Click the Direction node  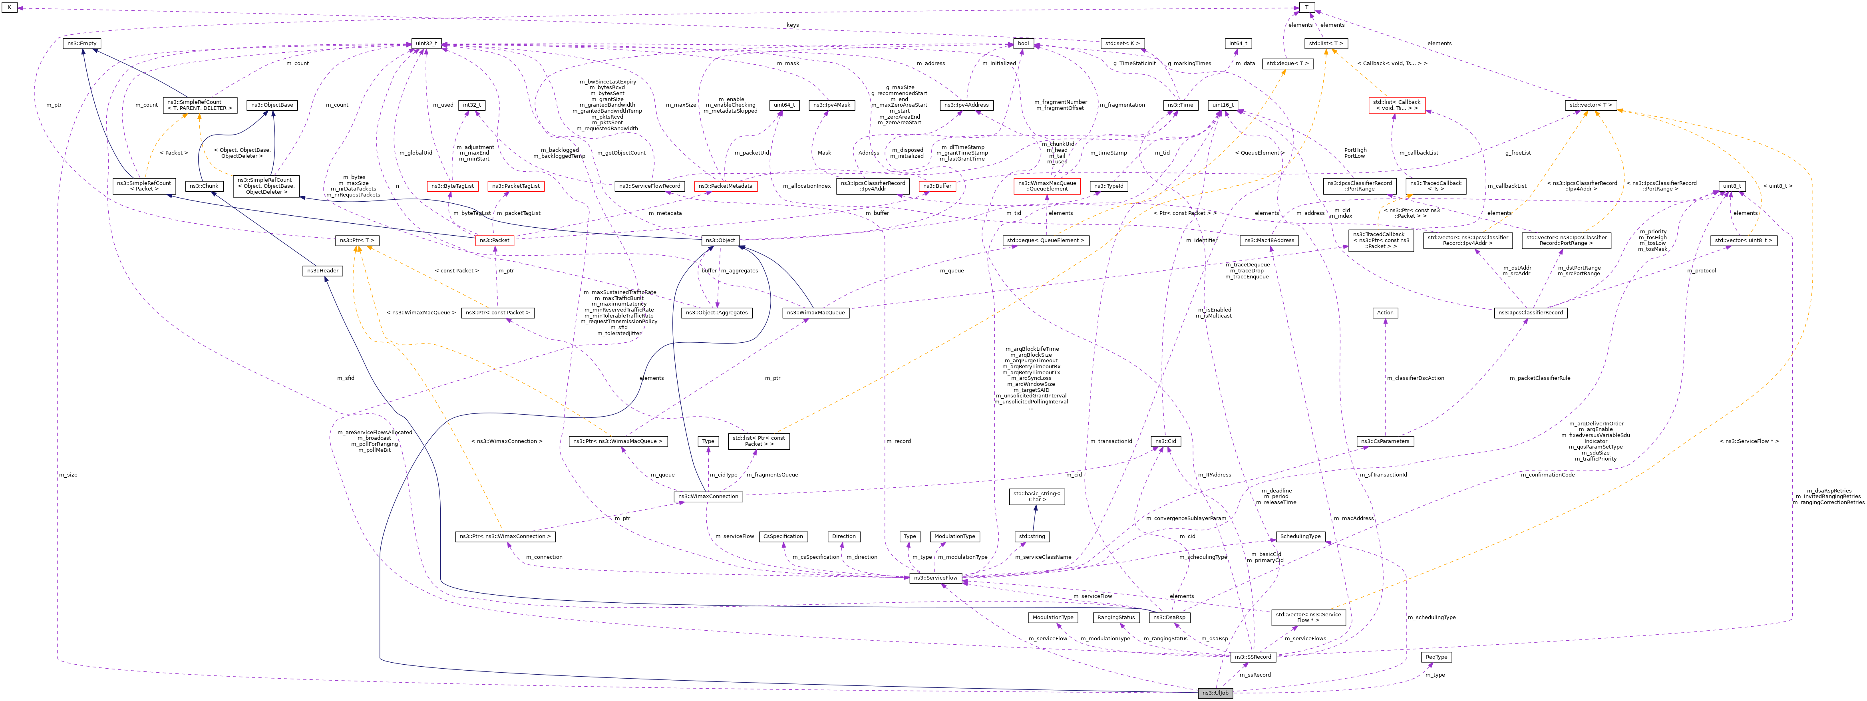[844, 536]
